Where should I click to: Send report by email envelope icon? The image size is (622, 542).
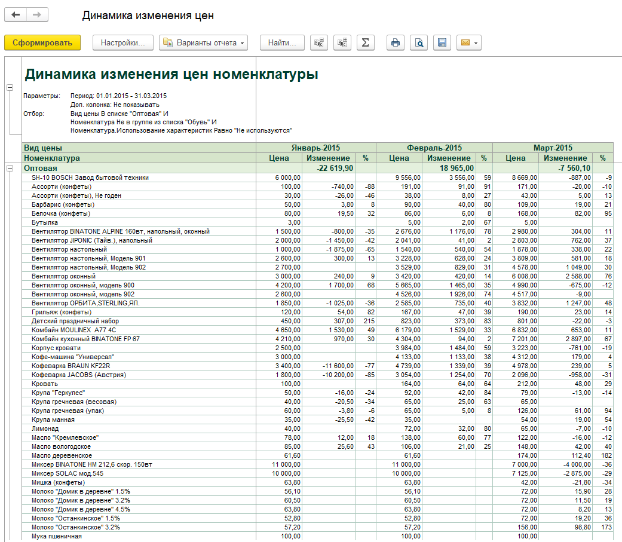click(465, 42)
